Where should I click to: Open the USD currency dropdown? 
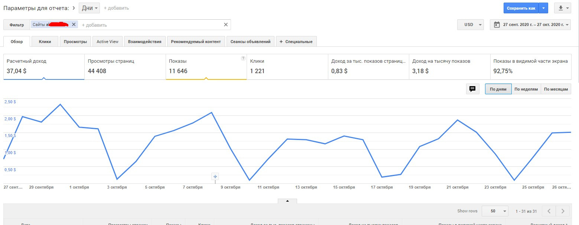pos(471,25)
